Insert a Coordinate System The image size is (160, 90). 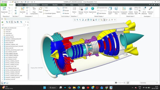coord(49,13)
